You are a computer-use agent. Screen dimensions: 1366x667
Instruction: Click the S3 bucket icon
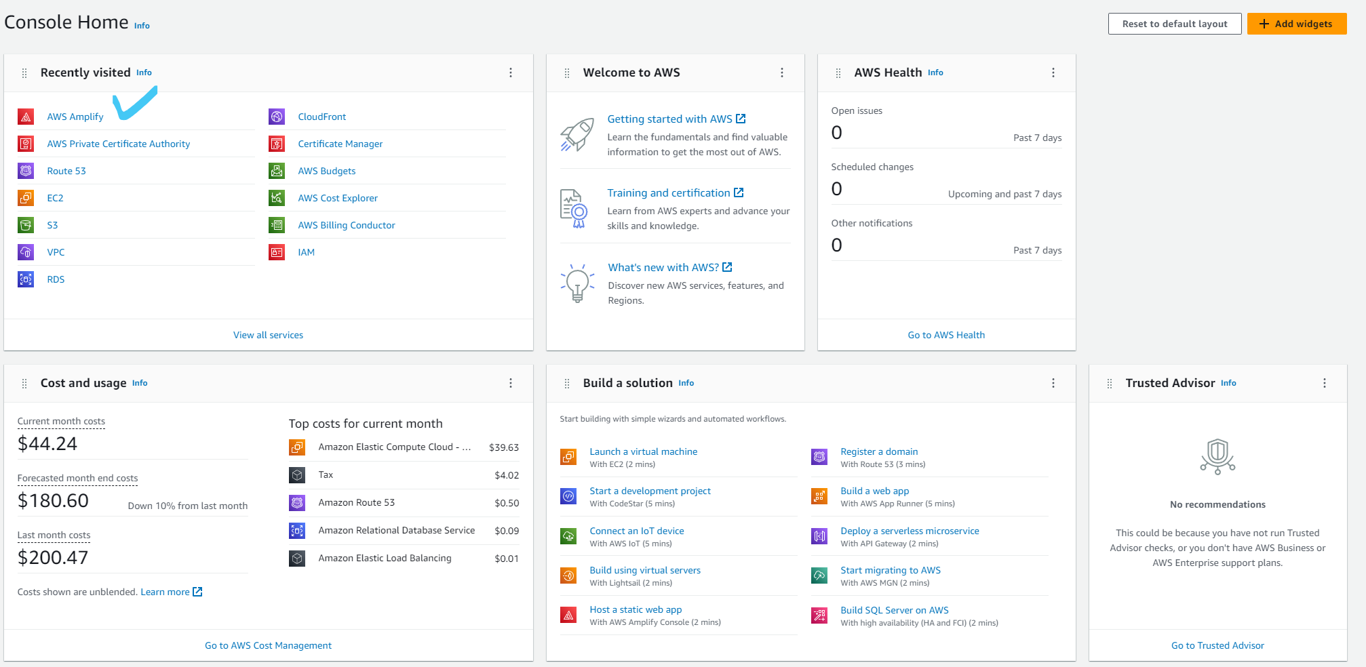click(x=26, y=225)
